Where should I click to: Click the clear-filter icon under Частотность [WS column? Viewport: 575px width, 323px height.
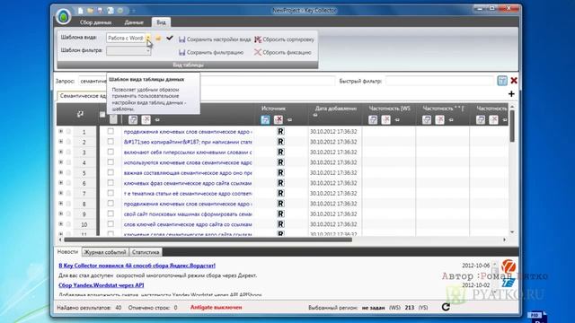click(385, 119)
